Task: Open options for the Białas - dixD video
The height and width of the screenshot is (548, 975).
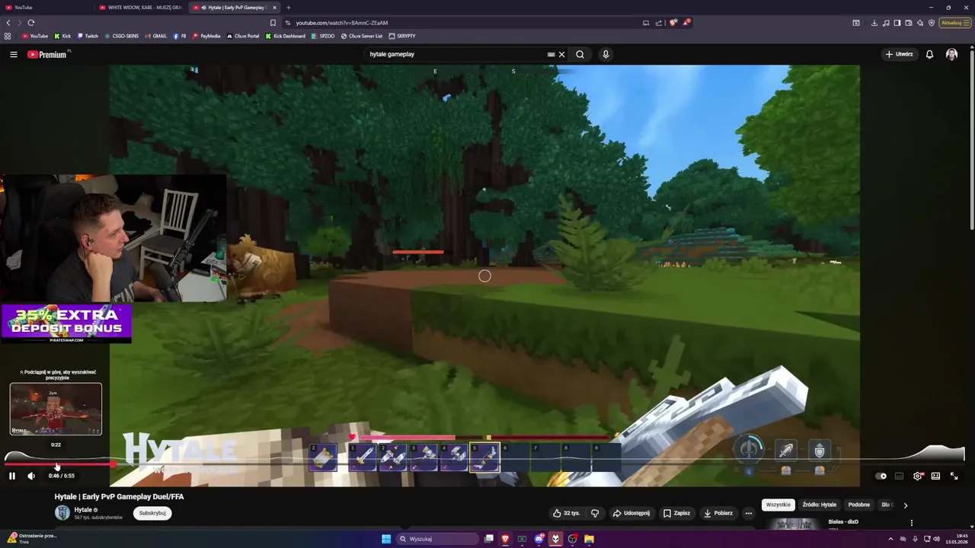Action: tap(911, 523)
